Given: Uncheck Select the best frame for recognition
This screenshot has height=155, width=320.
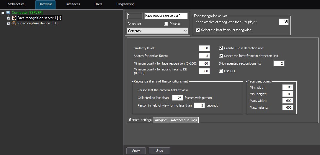Looking at the screenshot, I should coord(198,30).
